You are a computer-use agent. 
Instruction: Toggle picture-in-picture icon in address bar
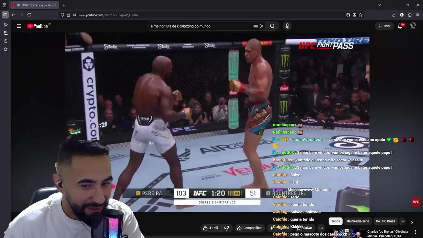click(348, 15)
